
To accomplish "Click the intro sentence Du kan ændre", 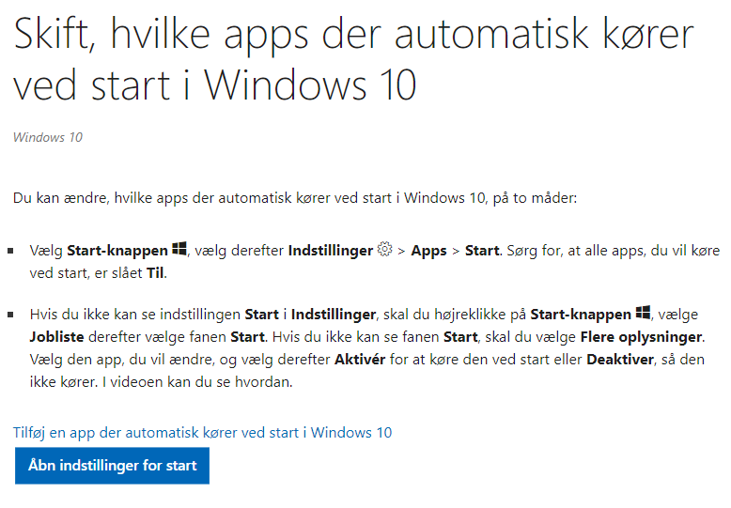I will pyautogui.click(x=295, y=198).
